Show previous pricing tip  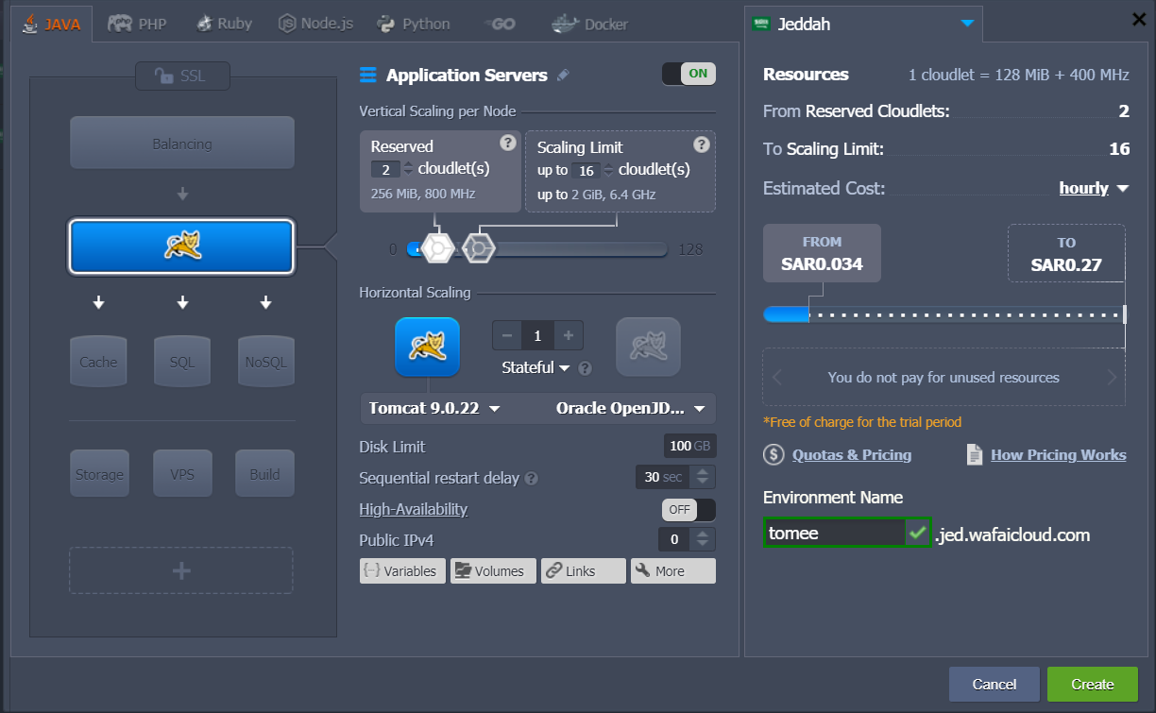pos(777,378)
